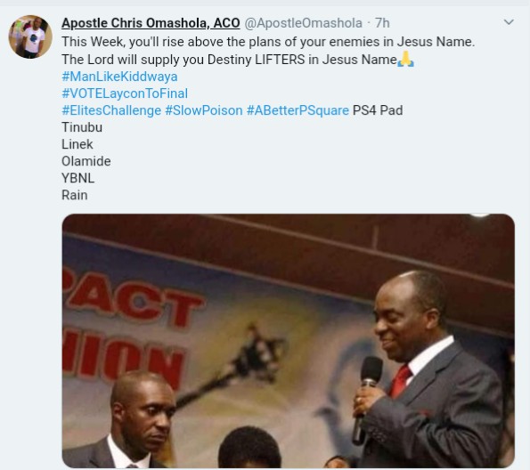The image size is (530, 470).
Task: Open the #SlowPoison hashtag
Action: tap(204, 110)
